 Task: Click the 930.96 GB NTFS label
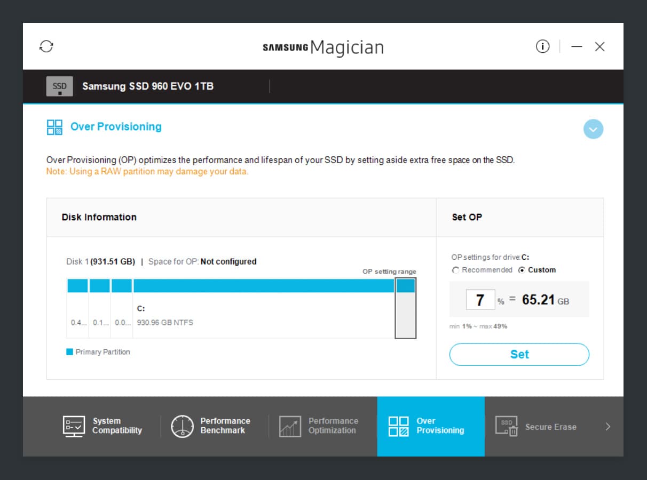[x=165, y=323]
